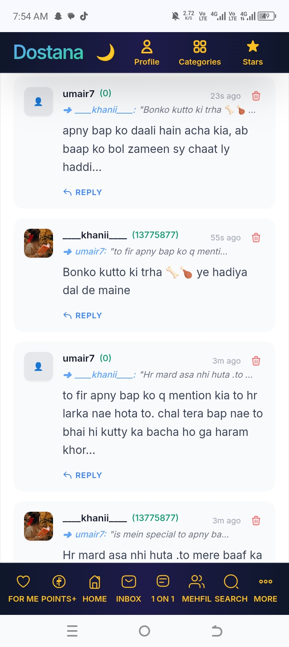Open the Inbox tab
Viewport: 289px width, 647px height.
[x=128, y=589]
